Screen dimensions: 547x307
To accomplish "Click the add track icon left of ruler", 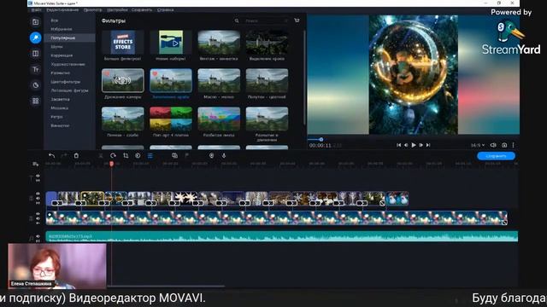I will click(36, 164).
